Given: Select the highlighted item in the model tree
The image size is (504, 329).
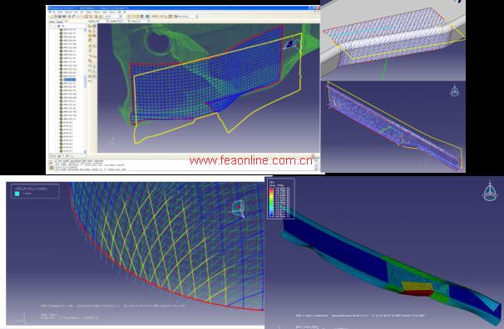Looking at the screenshot, I should [70, 80].
